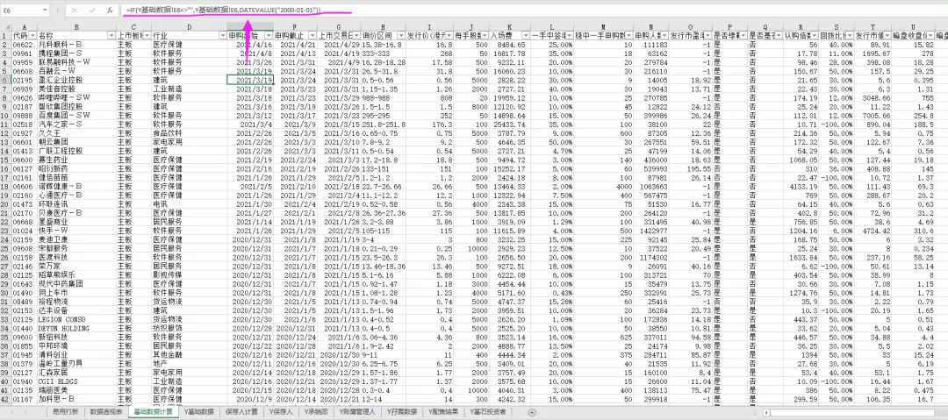Open the Y基础数据 sheet tab
Image resolution: width=948 pixels, height=420 pixels.
199,412
